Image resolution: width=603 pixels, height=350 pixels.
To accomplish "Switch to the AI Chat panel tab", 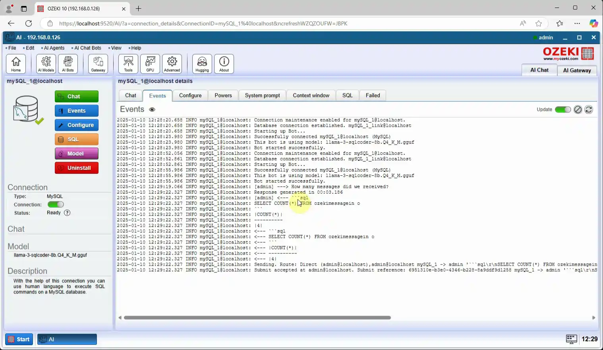I will click(539, 70).
